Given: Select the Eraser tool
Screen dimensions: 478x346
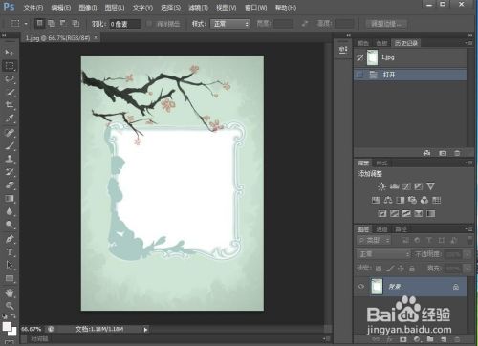Looking at the screenshot, I should coord(10,185).
